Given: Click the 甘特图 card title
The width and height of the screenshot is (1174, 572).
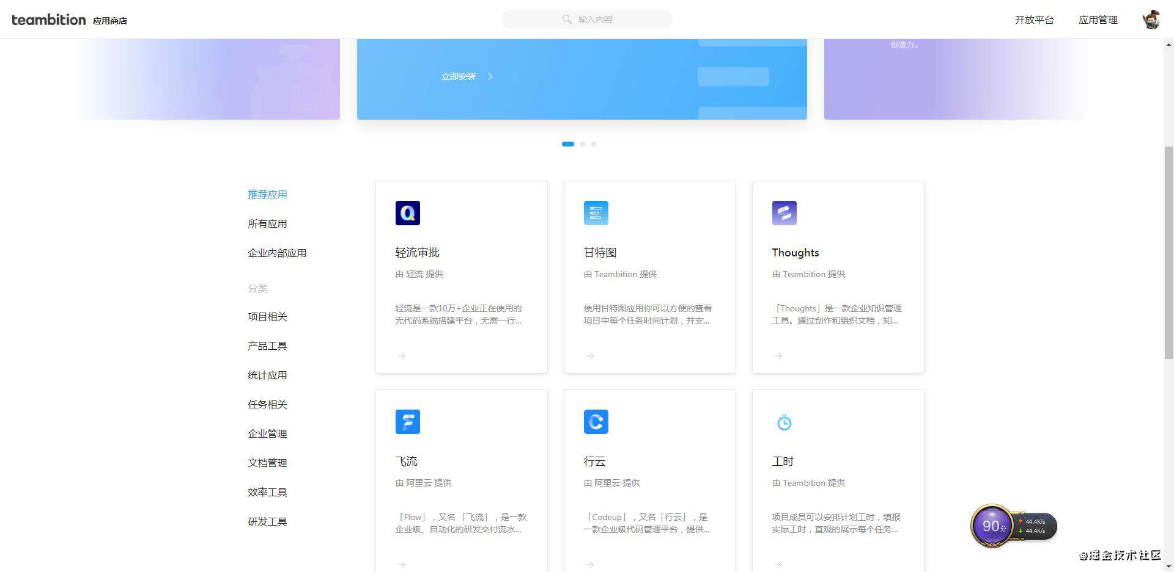Looking at the screenshot, I should click(x=600, y=252).
